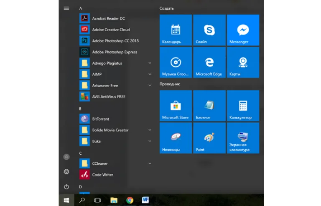Launch the Notepad tile (Блокнот)
Viewport: 321px width, 206px height.
(x=209, y=106)
